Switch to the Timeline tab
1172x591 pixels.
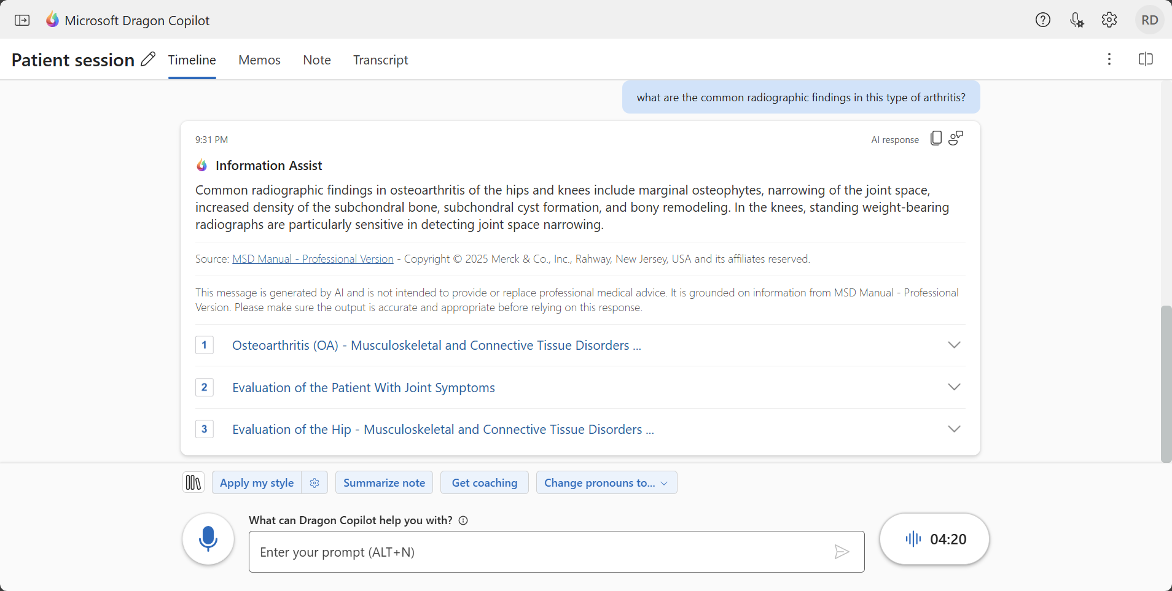(192, 60)
